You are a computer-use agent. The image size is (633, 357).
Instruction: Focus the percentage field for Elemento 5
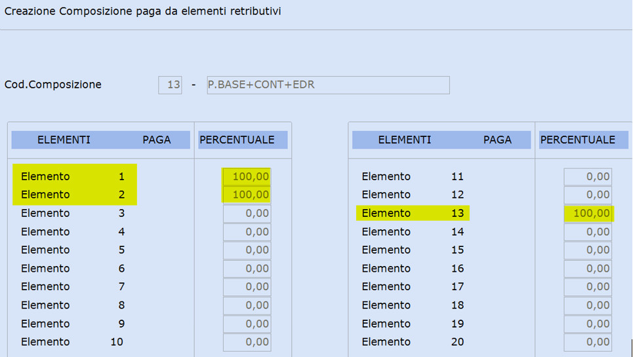tap(247, 250)
